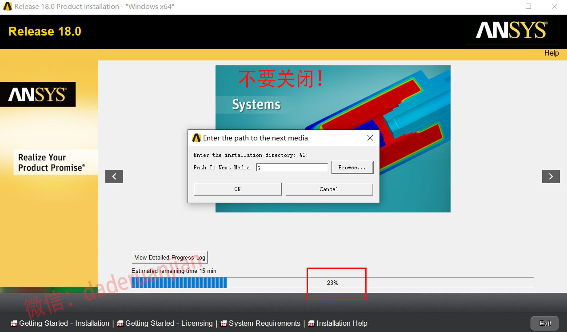Minimize the installer window

click(x=502, y=7)
